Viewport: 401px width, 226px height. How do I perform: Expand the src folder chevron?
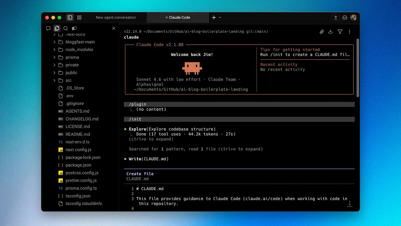(x=54, y=81)
